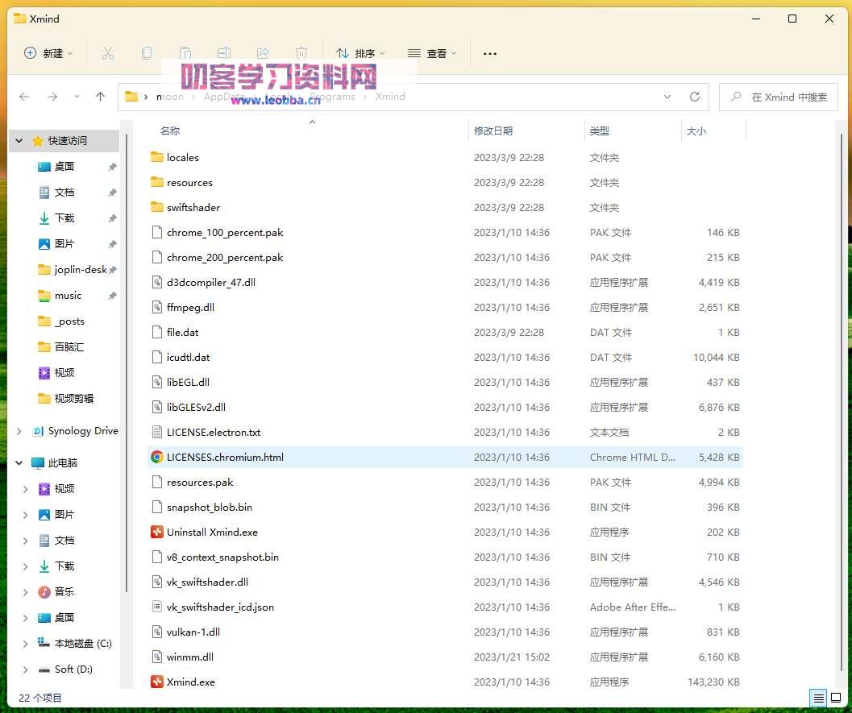Click the Copy icon in the toolbar
Screen dimensions: 852x713
tap(147, 53)
